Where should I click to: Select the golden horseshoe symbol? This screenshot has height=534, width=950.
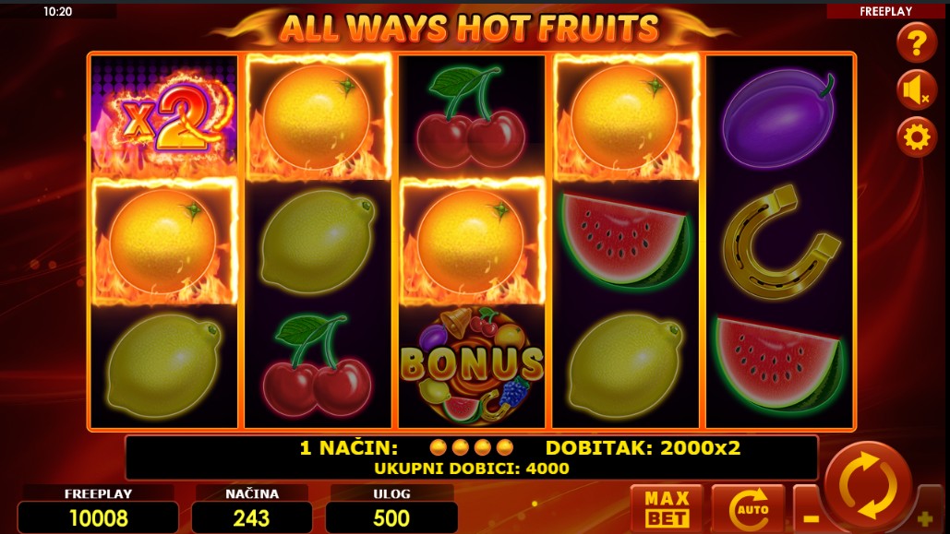click(x=781, y=243)
